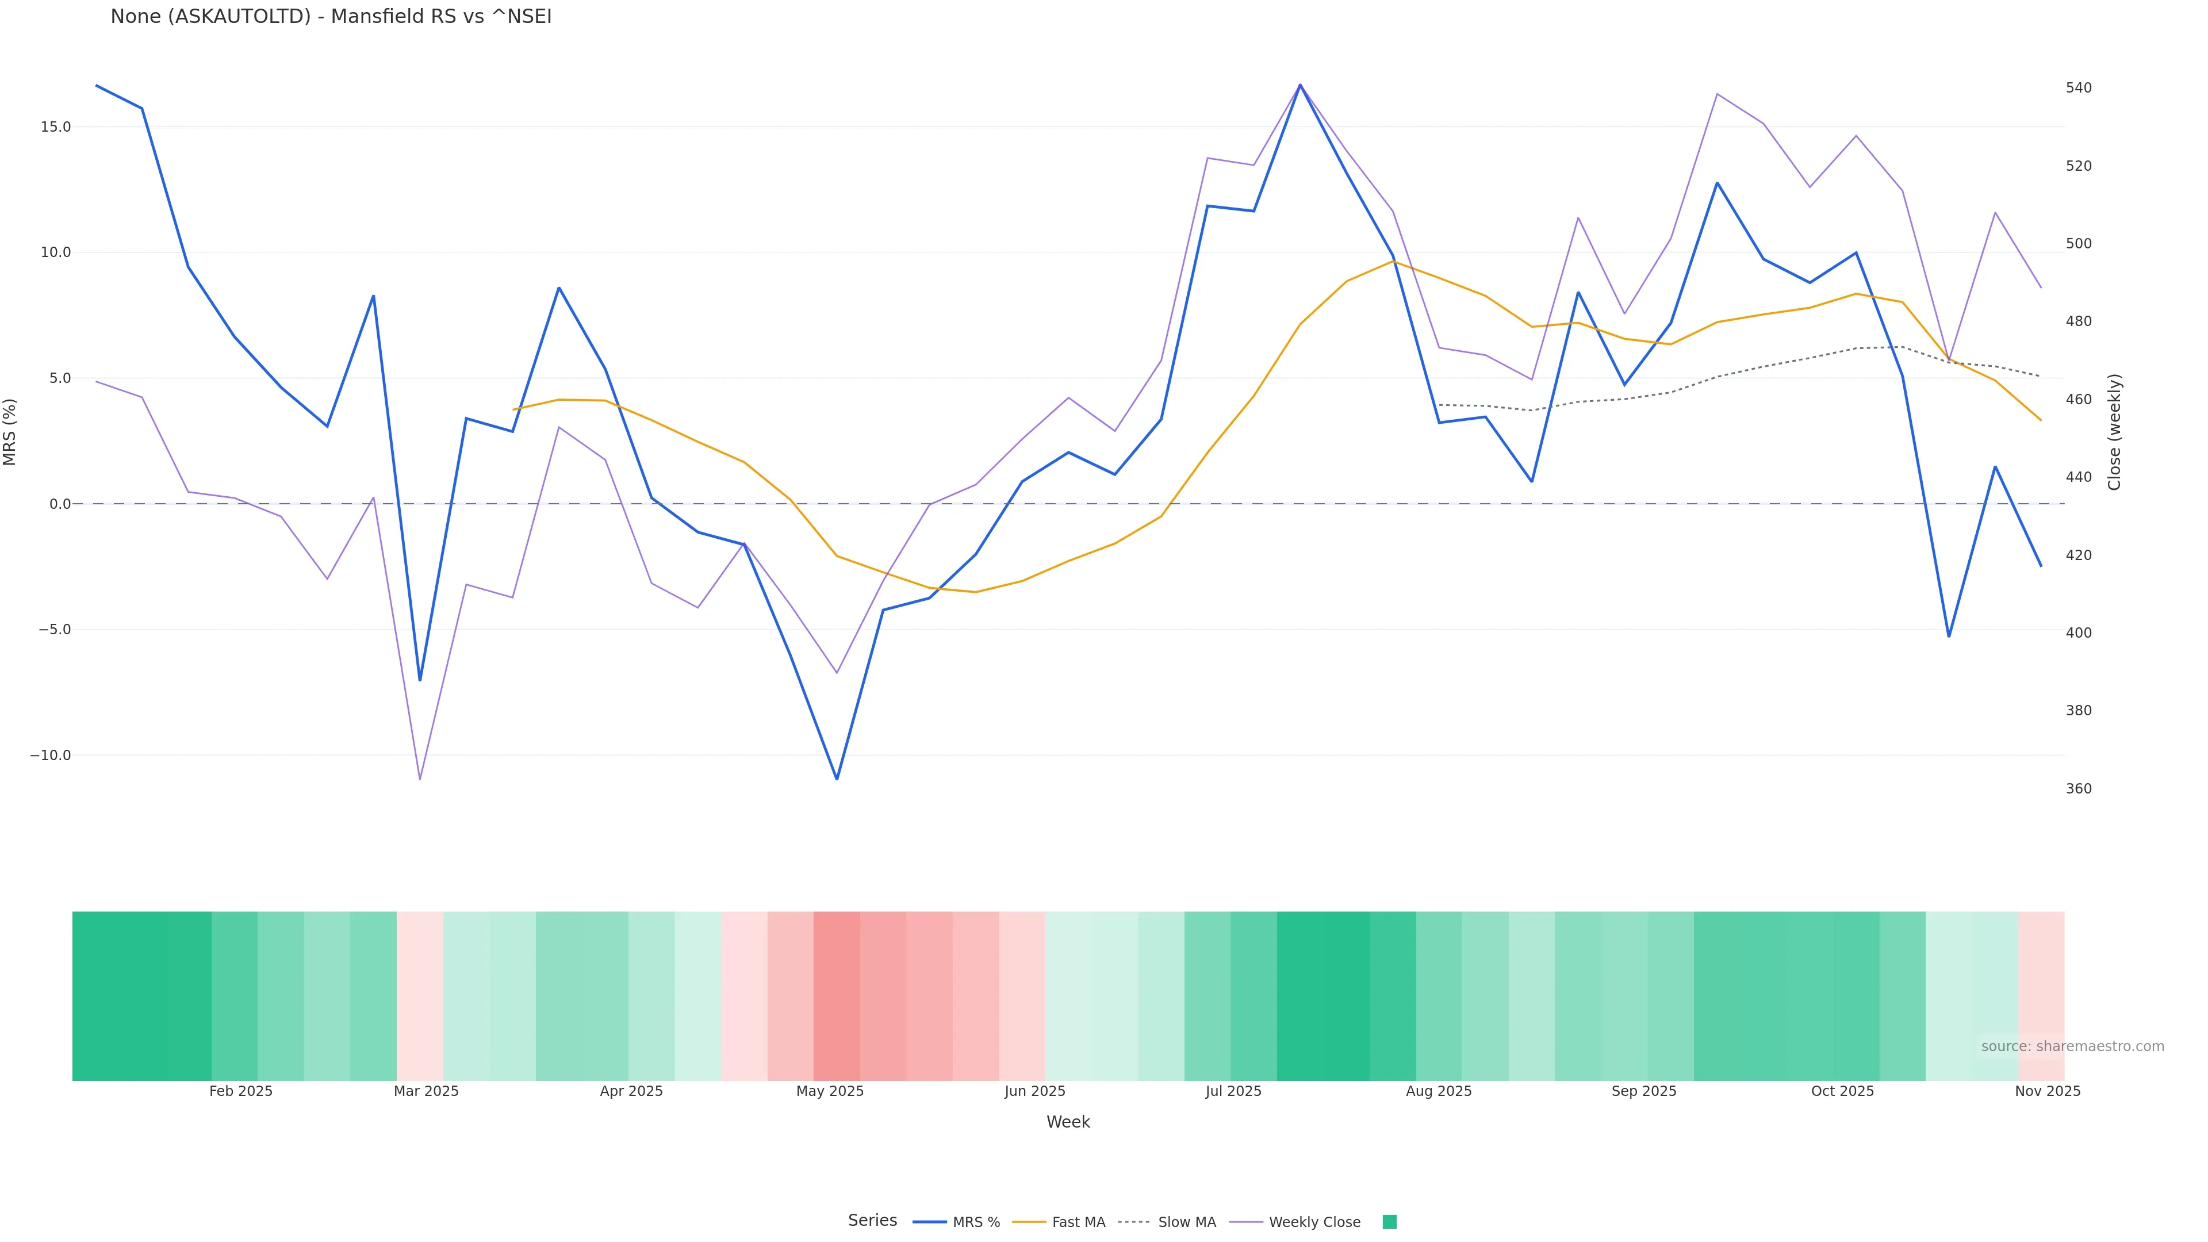Click the green square legend swatch
Viewport: 2208px width, 1242px height.
click(x=1389, y=1222)
